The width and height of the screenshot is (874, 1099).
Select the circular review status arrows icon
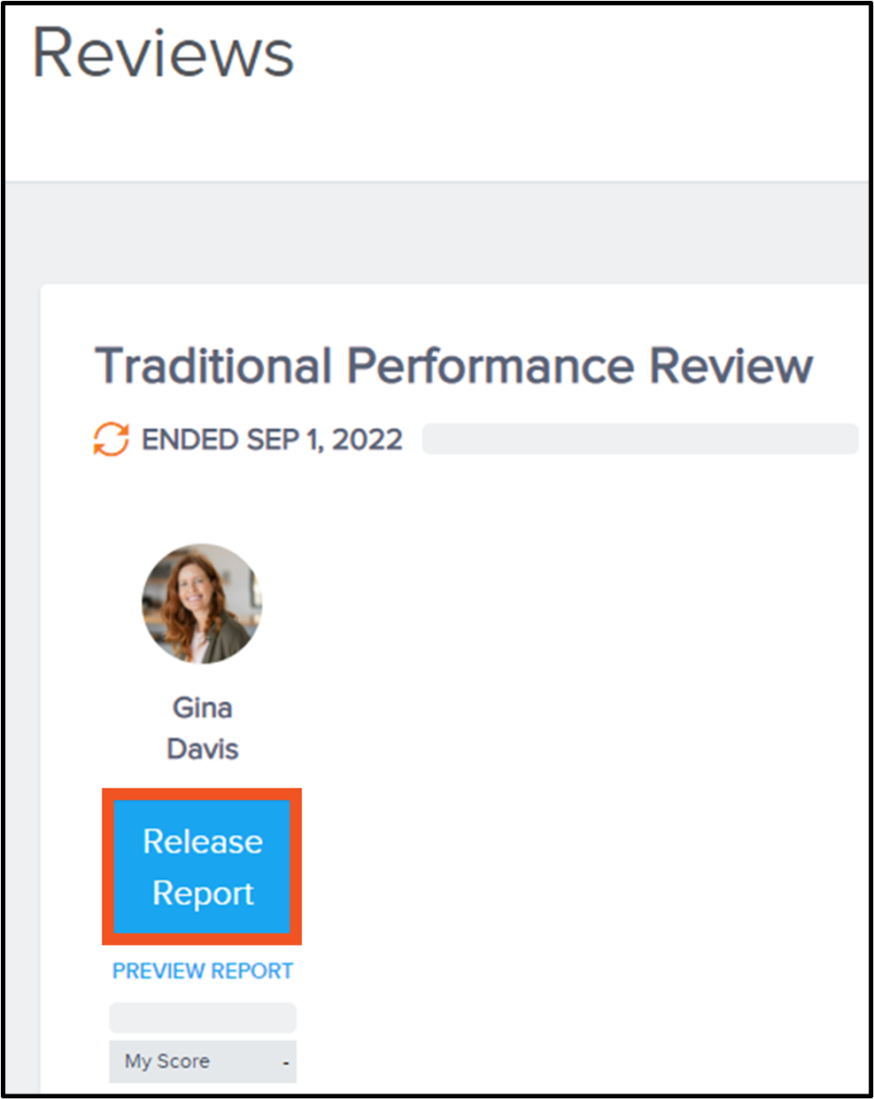[x=112, y=438]
